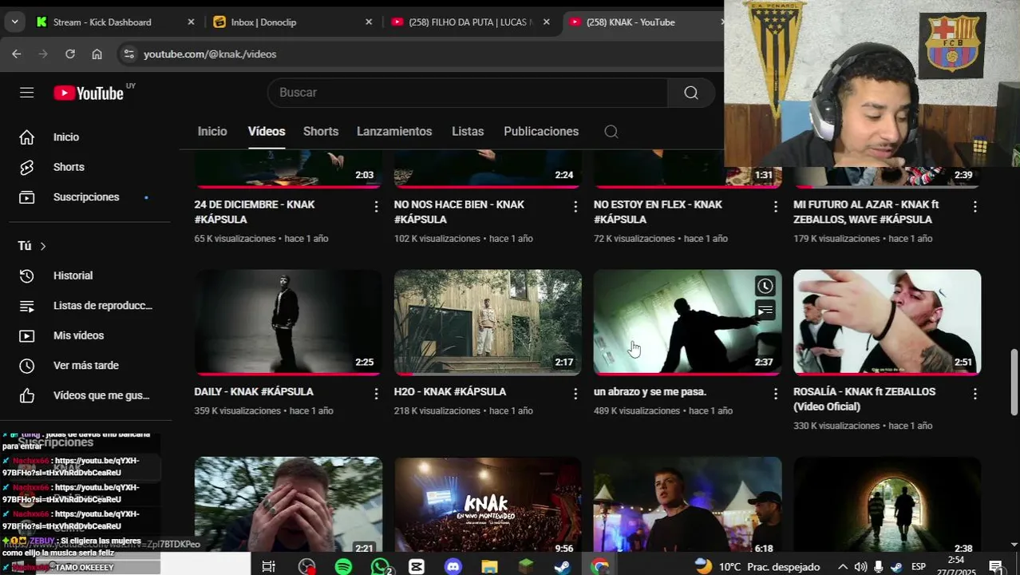Switch to the channel Shorts tab
This screenshot has width=1020, height=575.
321,131
